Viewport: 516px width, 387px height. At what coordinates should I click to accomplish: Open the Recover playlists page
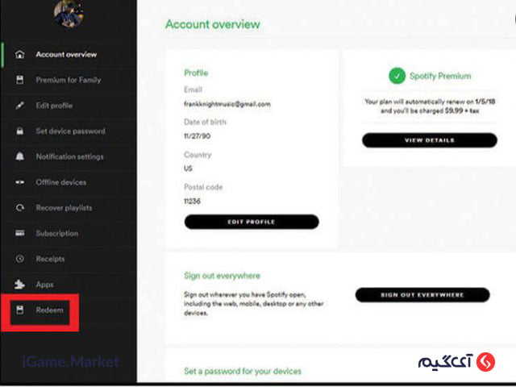point(64,208)
